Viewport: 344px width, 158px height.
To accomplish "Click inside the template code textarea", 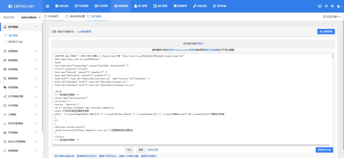I will [193, 99].
